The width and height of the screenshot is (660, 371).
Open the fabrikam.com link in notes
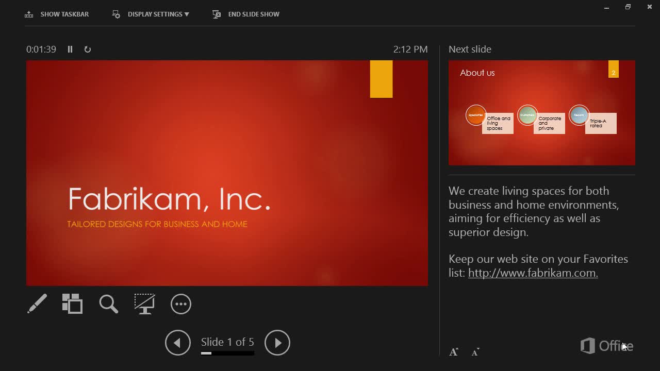[533, 273]
